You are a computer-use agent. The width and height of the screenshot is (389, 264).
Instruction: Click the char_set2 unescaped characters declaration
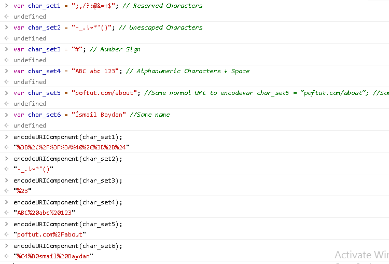click(108, 27)
